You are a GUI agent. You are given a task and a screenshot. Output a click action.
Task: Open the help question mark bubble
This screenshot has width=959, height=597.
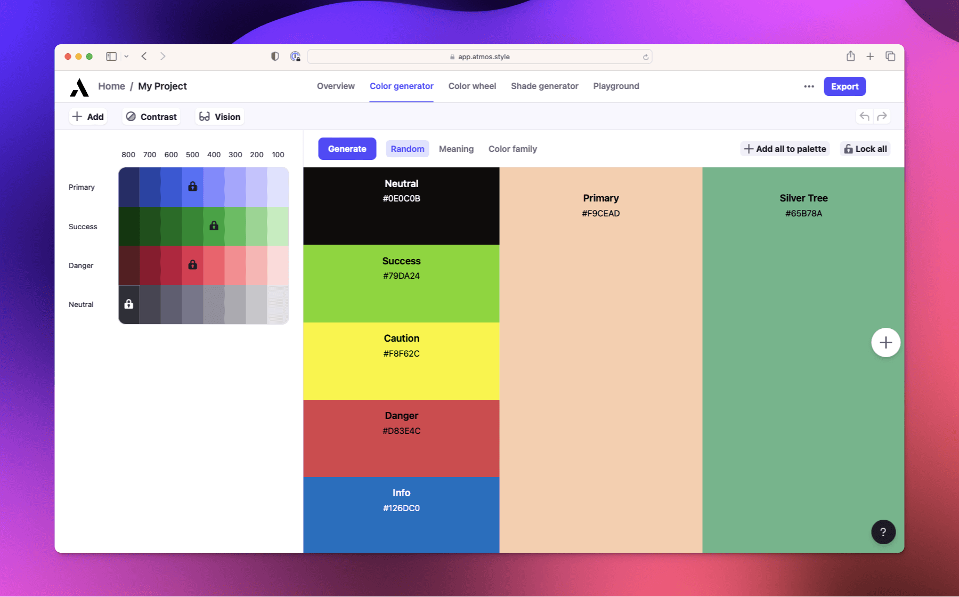(x=883, y=531)
